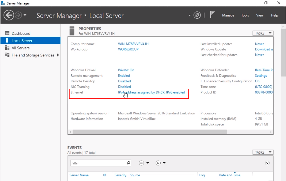Sort events by Log column

[202, 175]
